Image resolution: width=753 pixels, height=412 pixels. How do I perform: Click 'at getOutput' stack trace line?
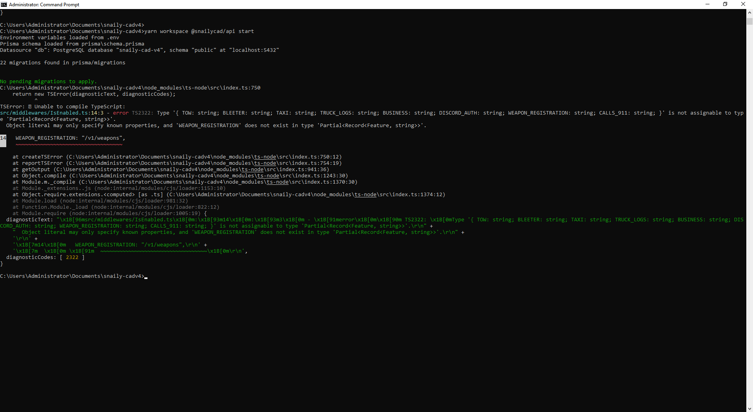tap(171, 170)
